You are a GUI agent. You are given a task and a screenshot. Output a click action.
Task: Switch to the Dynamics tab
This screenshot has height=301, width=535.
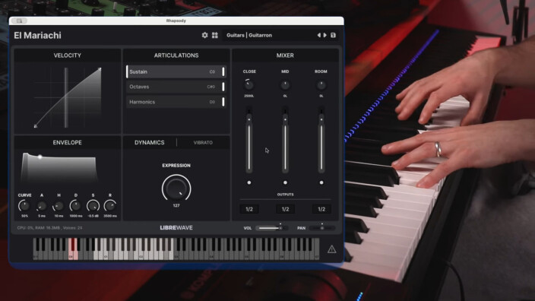coord(150,143)
